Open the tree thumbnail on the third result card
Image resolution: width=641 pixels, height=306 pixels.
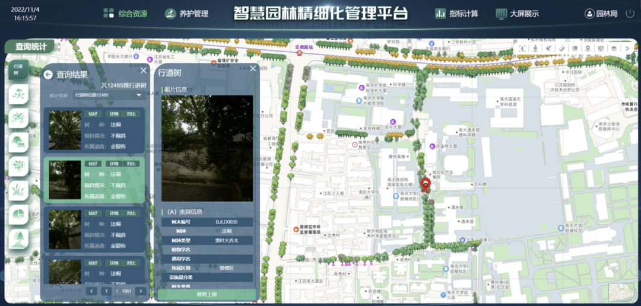(65, 230)
